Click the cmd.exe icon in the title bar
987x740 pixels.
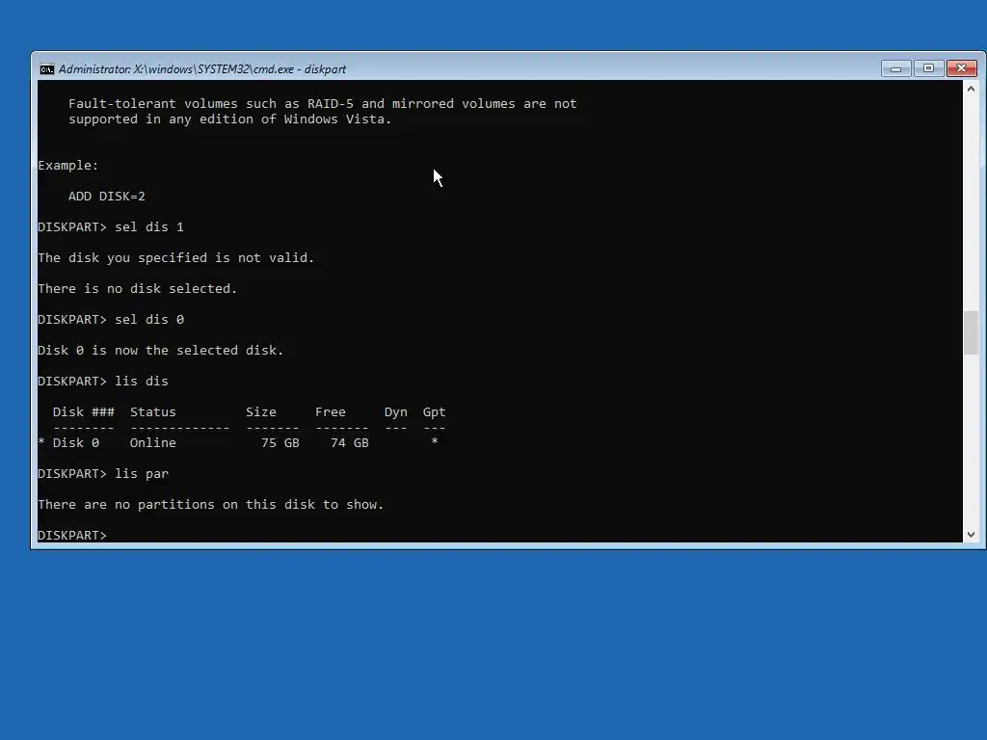pyautogui.click(x=46, y=69)
